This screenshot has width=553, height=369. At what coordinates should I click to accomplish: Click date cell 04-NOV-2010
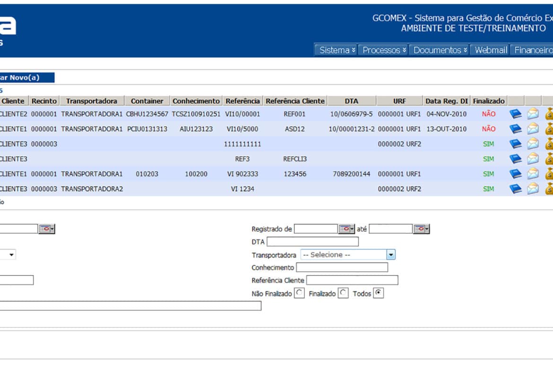(447, 114)
